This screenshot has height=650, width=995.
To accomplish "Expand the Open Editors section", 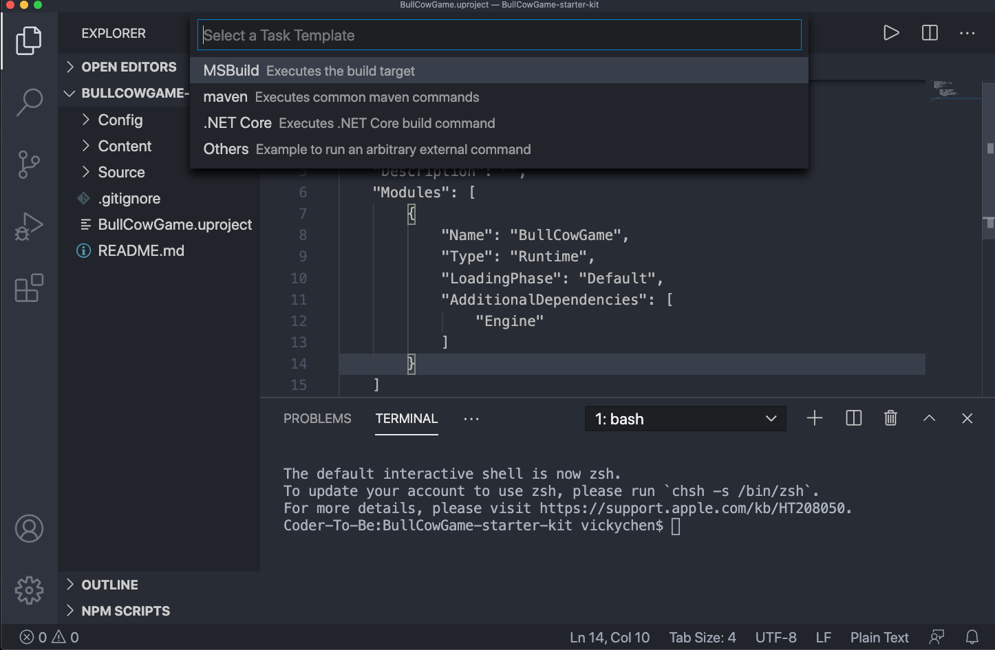I will coord(129,67).
